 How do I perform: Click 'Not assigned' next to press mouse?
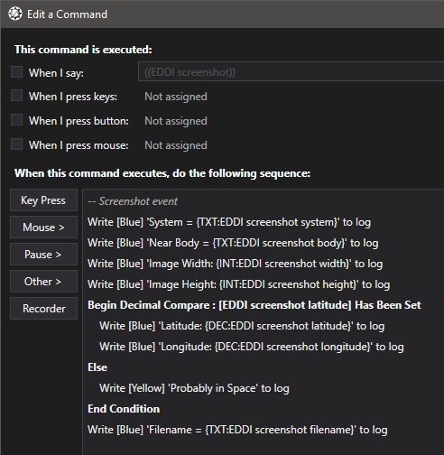(x=176, y=145)
